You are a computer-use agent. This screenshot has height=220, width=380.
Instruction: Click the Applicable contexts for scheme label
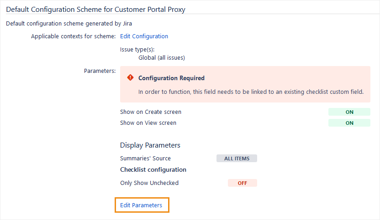tap(73, 36)
